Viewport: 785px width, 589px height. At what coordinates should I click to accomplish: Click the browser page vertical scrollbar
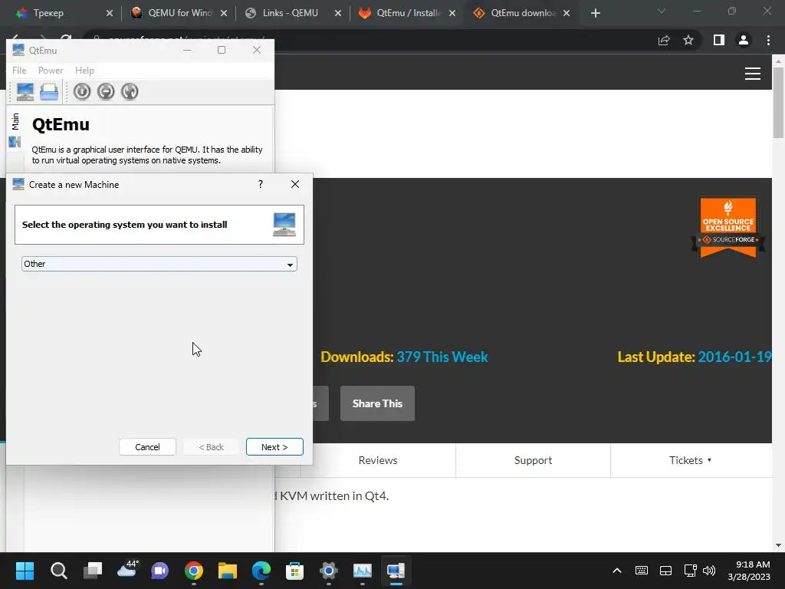(778, 103)
